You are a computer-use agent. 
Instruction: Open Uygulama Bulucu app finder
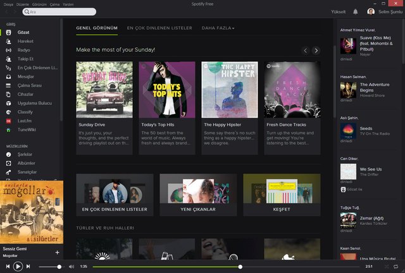[35, 103]
